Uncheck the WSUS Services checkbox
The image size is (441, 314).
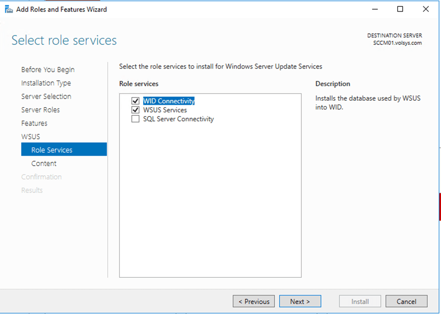coord(135,110)
